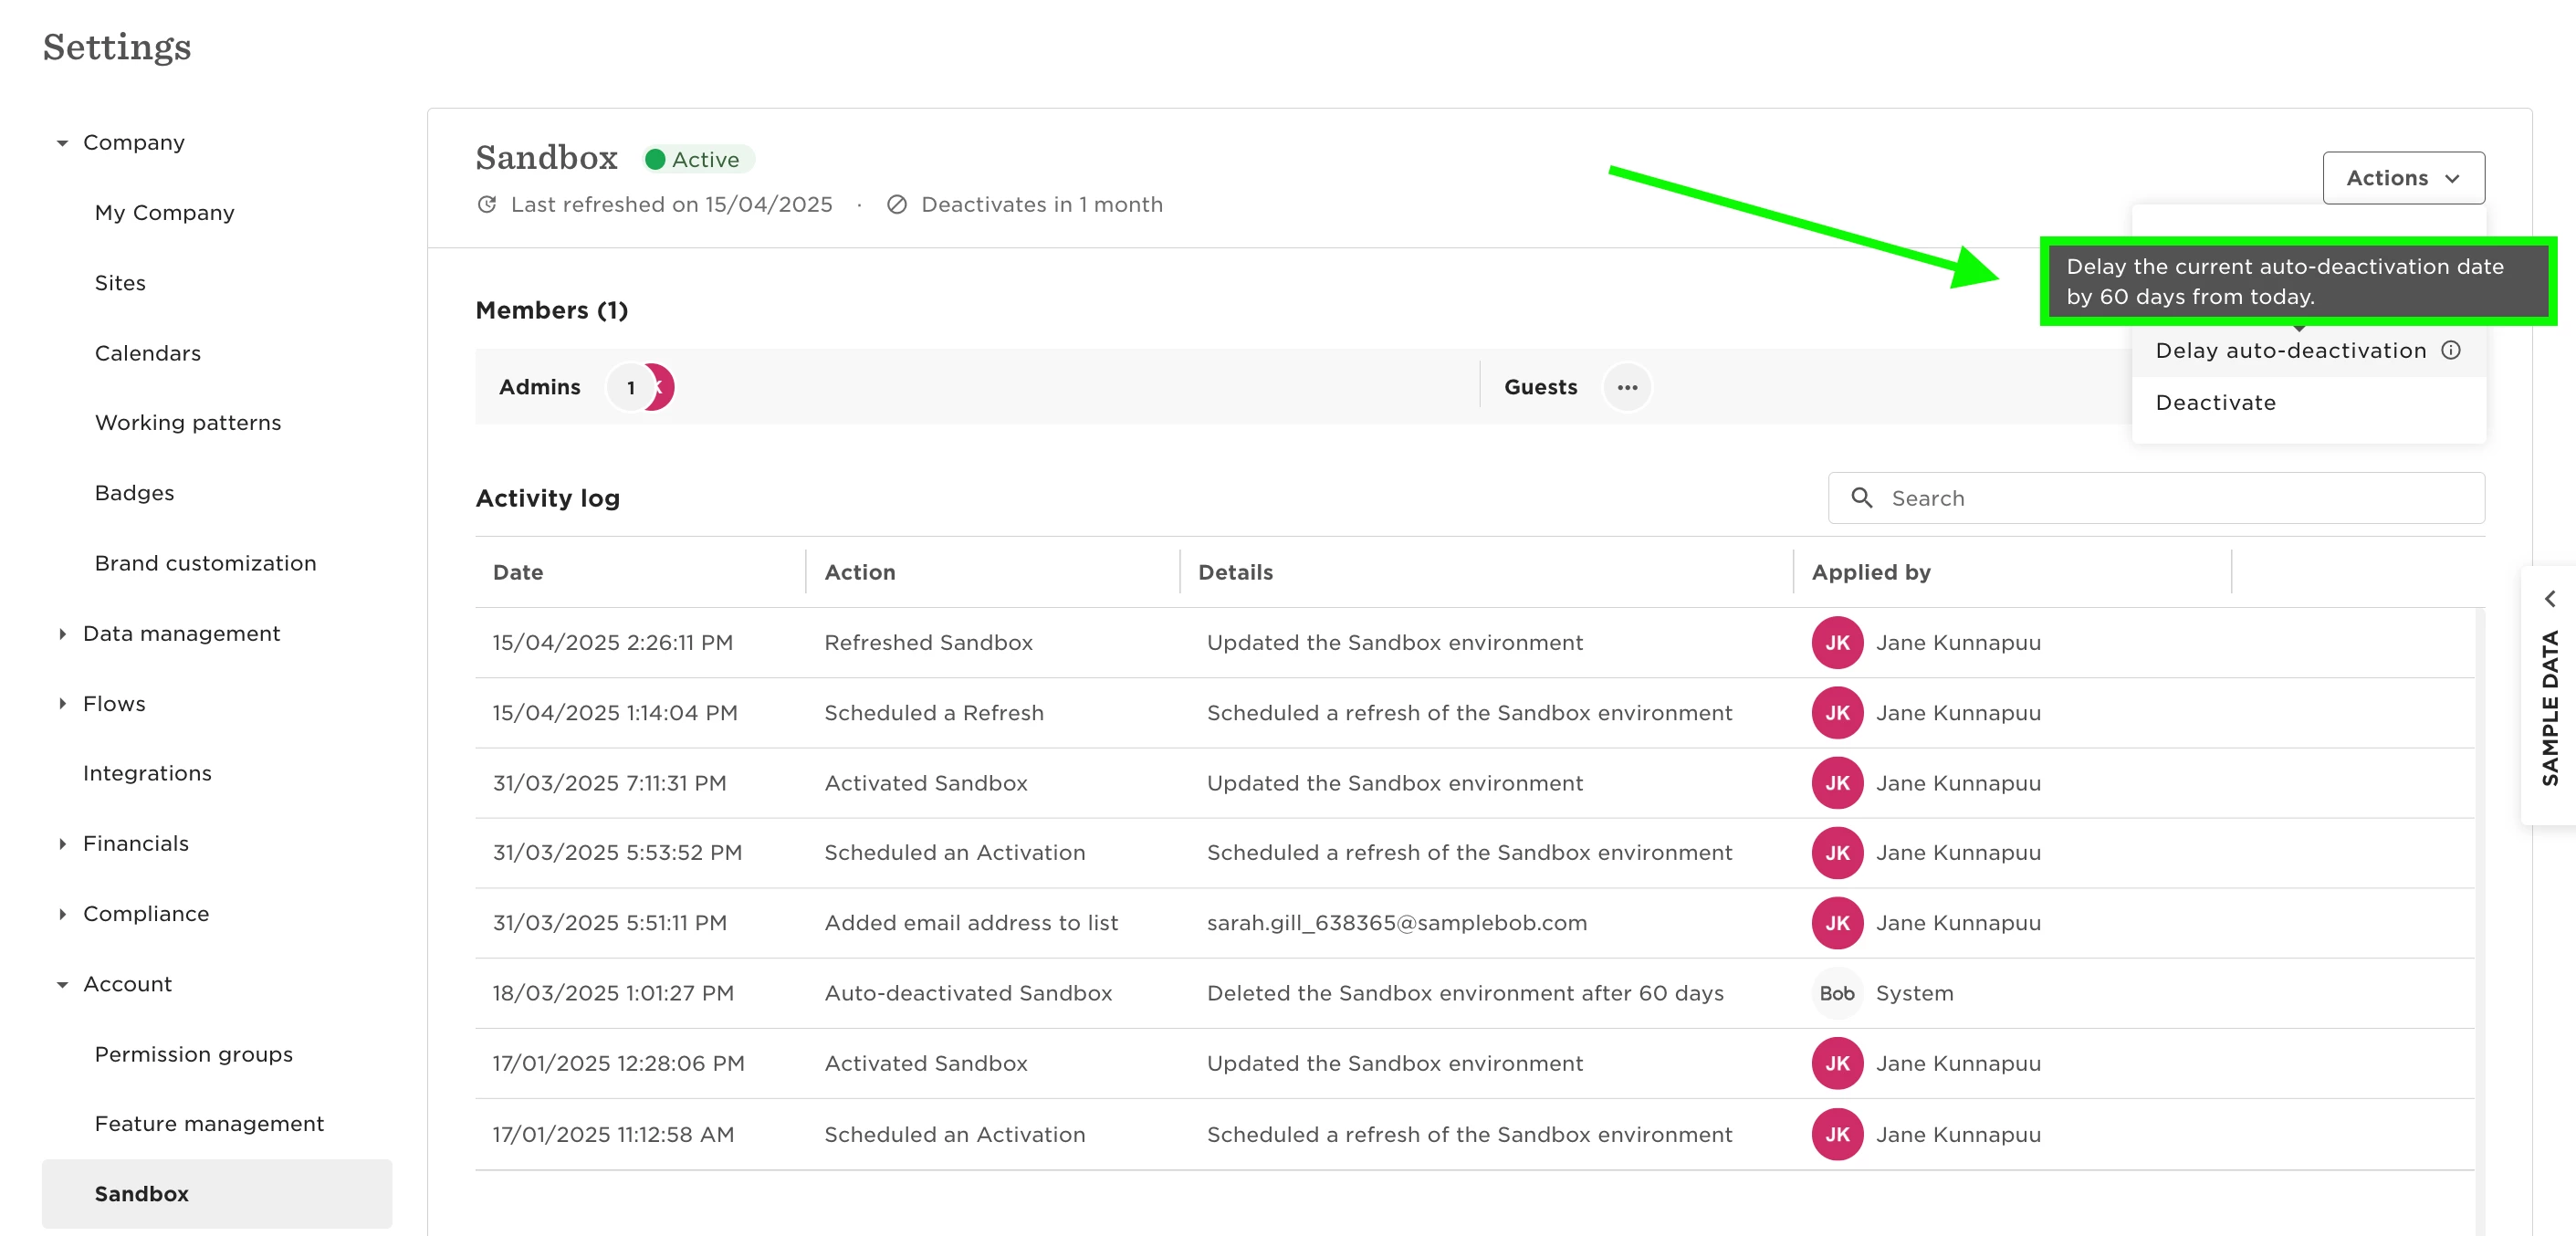This screenshot has height=1236, width=2576.
Task: Open Integrations in sidebar
Action: point(147,773)
